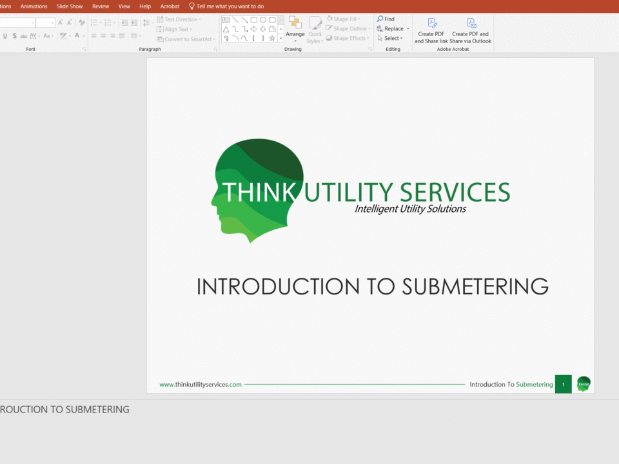Increase the font size
The image size is (619, 464).
59,23
